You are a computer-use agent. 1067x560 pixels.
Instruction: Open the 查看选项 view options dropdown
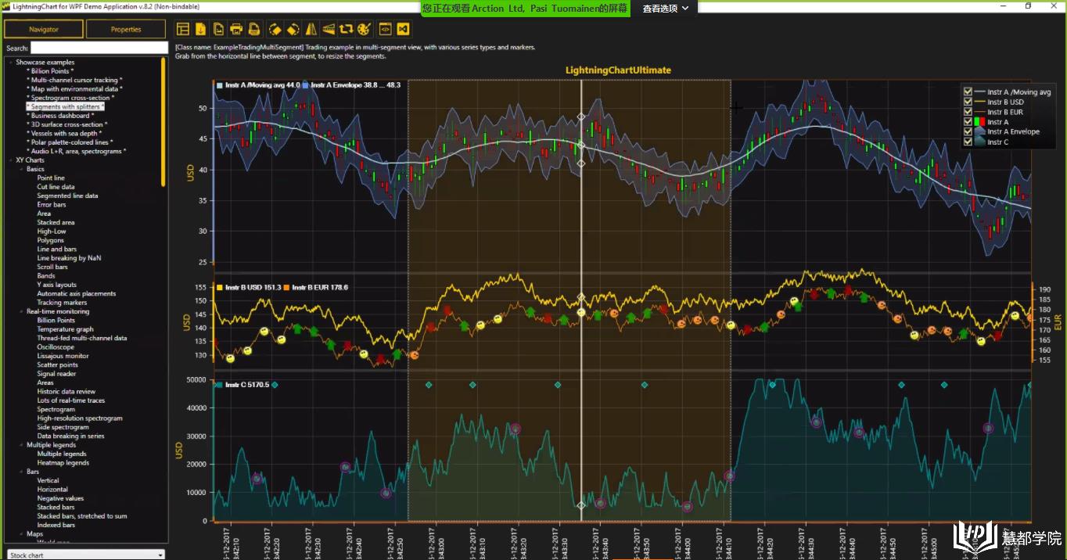pos(666,8)
